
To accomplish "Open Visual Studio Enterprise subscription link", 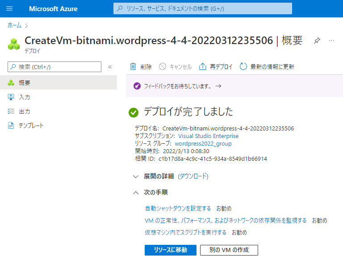I will tap(208, 136).
